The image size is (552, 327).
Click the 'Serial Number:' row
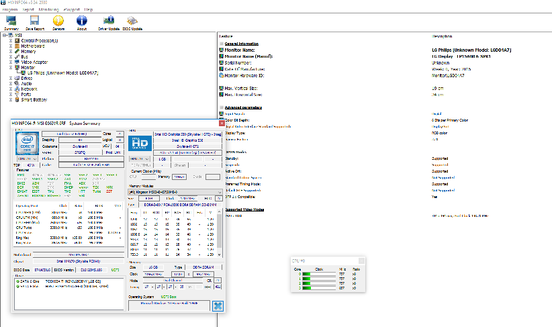[238, 62]
